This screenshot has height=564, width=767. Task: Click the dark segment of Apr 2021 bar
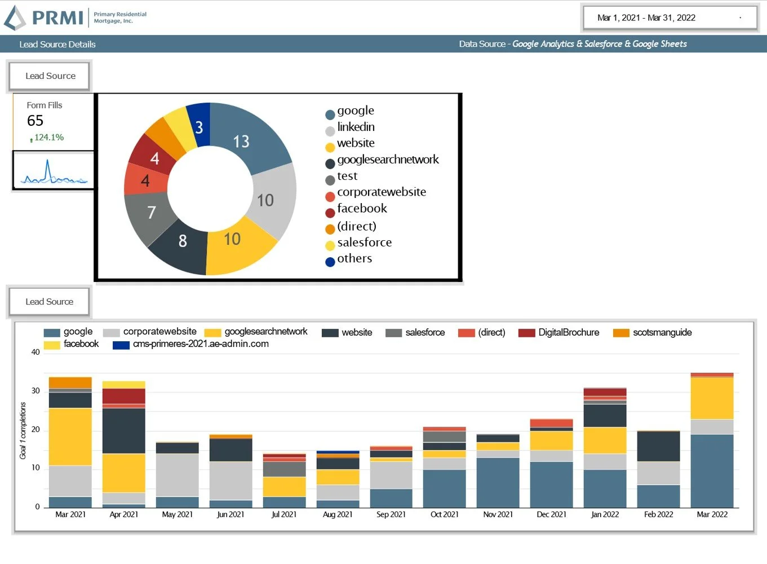click(x=124, y=431)
